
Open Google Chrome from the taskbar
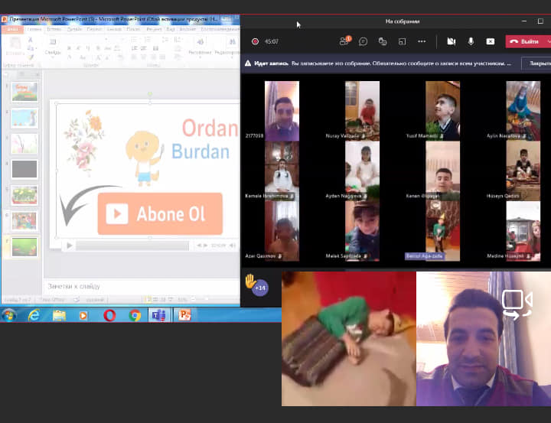135,315
